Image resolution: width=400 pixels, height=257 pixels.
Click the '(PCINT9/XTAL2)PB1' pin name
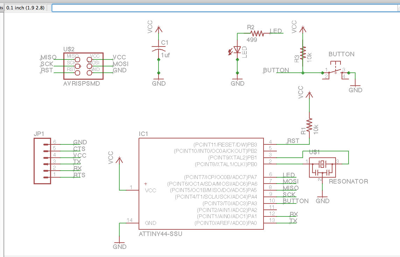coord(233,158)
